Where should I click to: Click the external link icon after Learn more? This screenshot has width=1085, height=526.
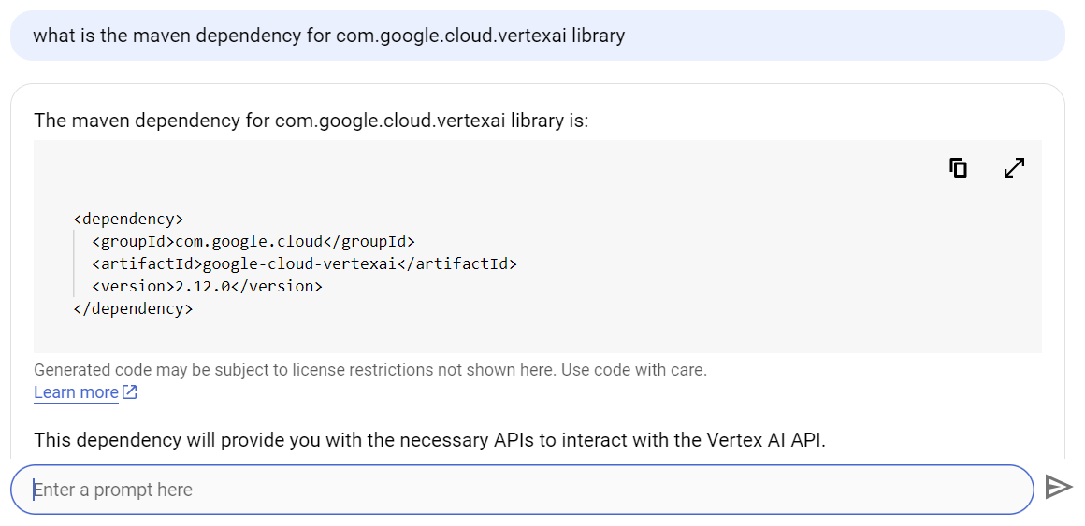click(x=130, y=392)
